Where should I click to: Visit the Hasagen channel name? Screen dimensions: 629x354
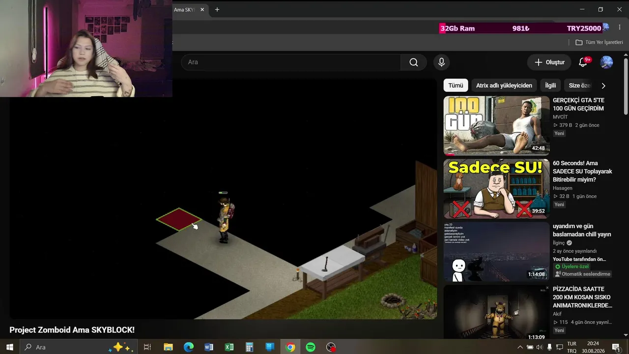562,188
